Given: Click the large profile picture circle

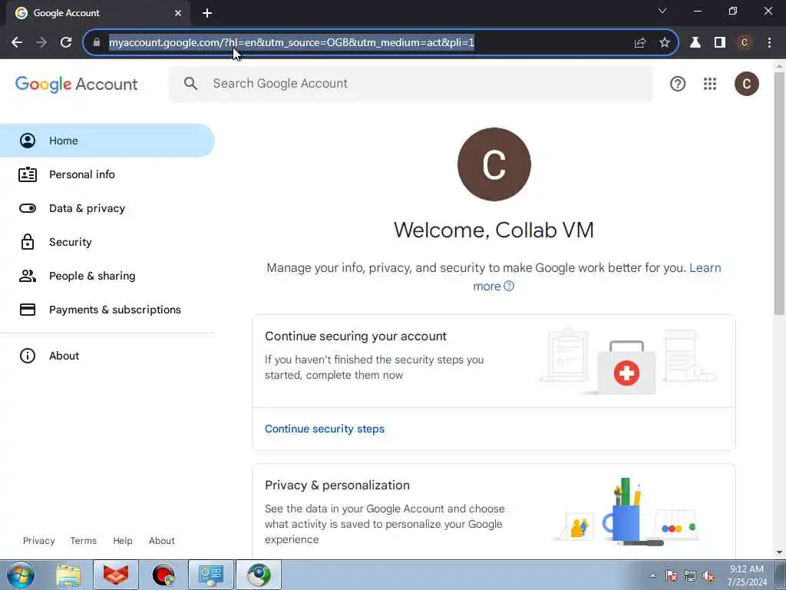Looking at the screenshot, I should (x=494, y=164).
